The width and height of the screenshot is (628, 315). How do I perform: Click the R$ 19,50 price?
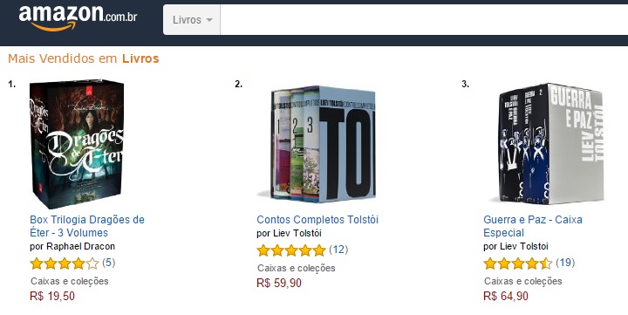[52, 296]
